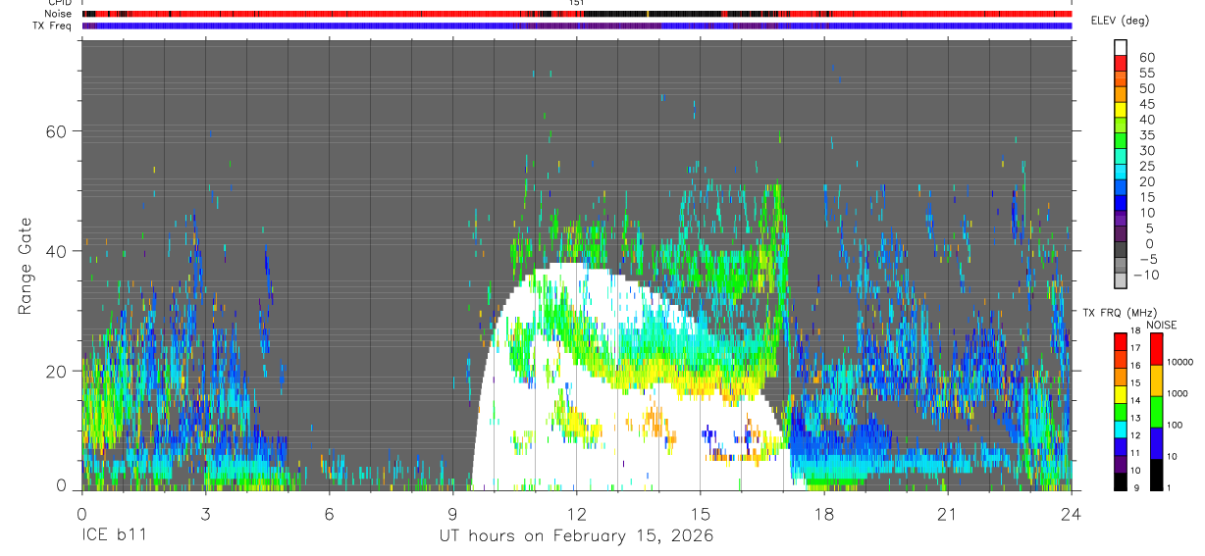The height and width of the screenshot is (556, 1205).
Task: Pick the yellow 14–15 MHz TX FRQ swatch
Action: point(1121,392)
